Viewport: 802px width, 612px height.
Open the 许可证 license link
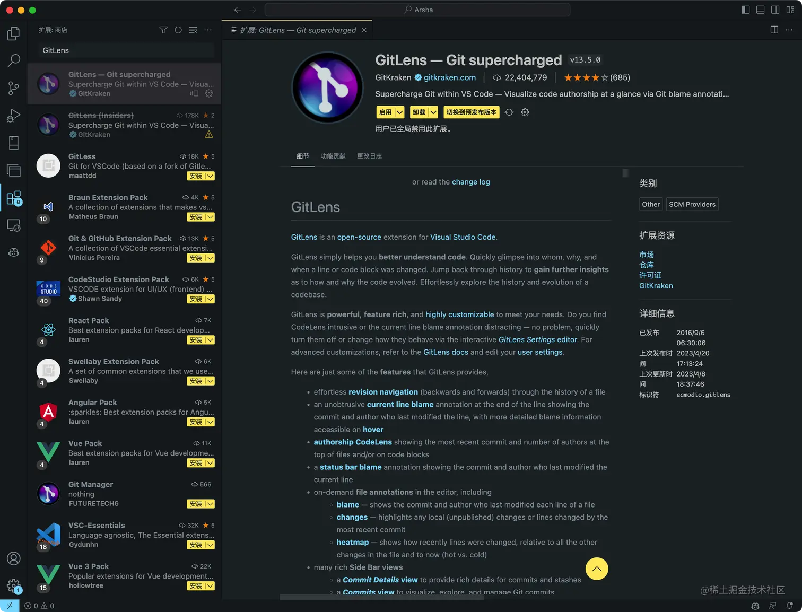[650, 275]
